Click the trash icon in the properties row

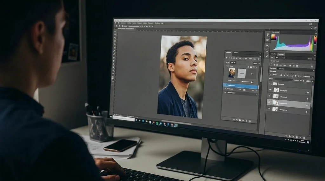pyautogui.click(x=312, y=66)
